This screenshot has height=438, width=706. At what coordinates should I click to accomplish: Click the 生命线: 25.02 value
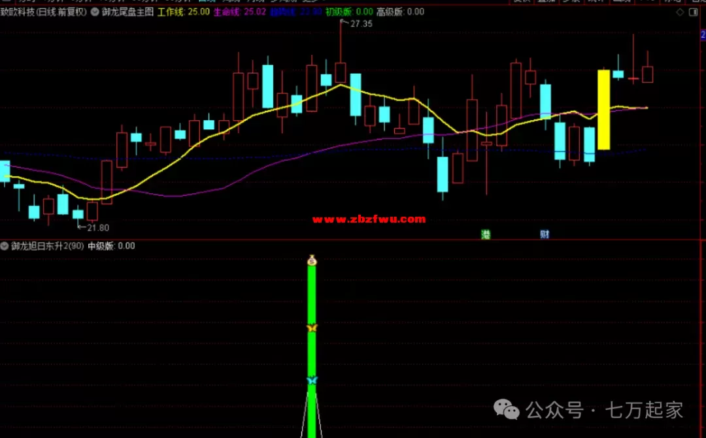pos(239,12)
